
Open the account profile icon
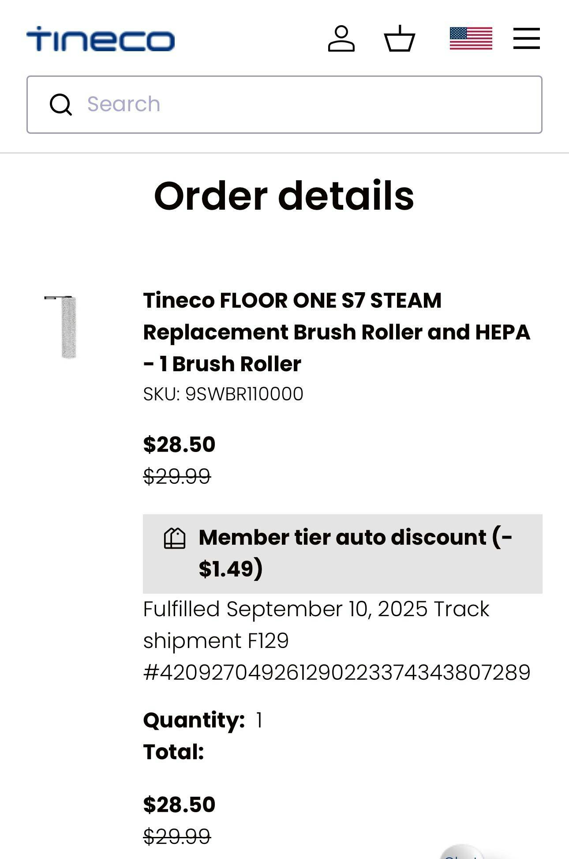coord(341,39)
